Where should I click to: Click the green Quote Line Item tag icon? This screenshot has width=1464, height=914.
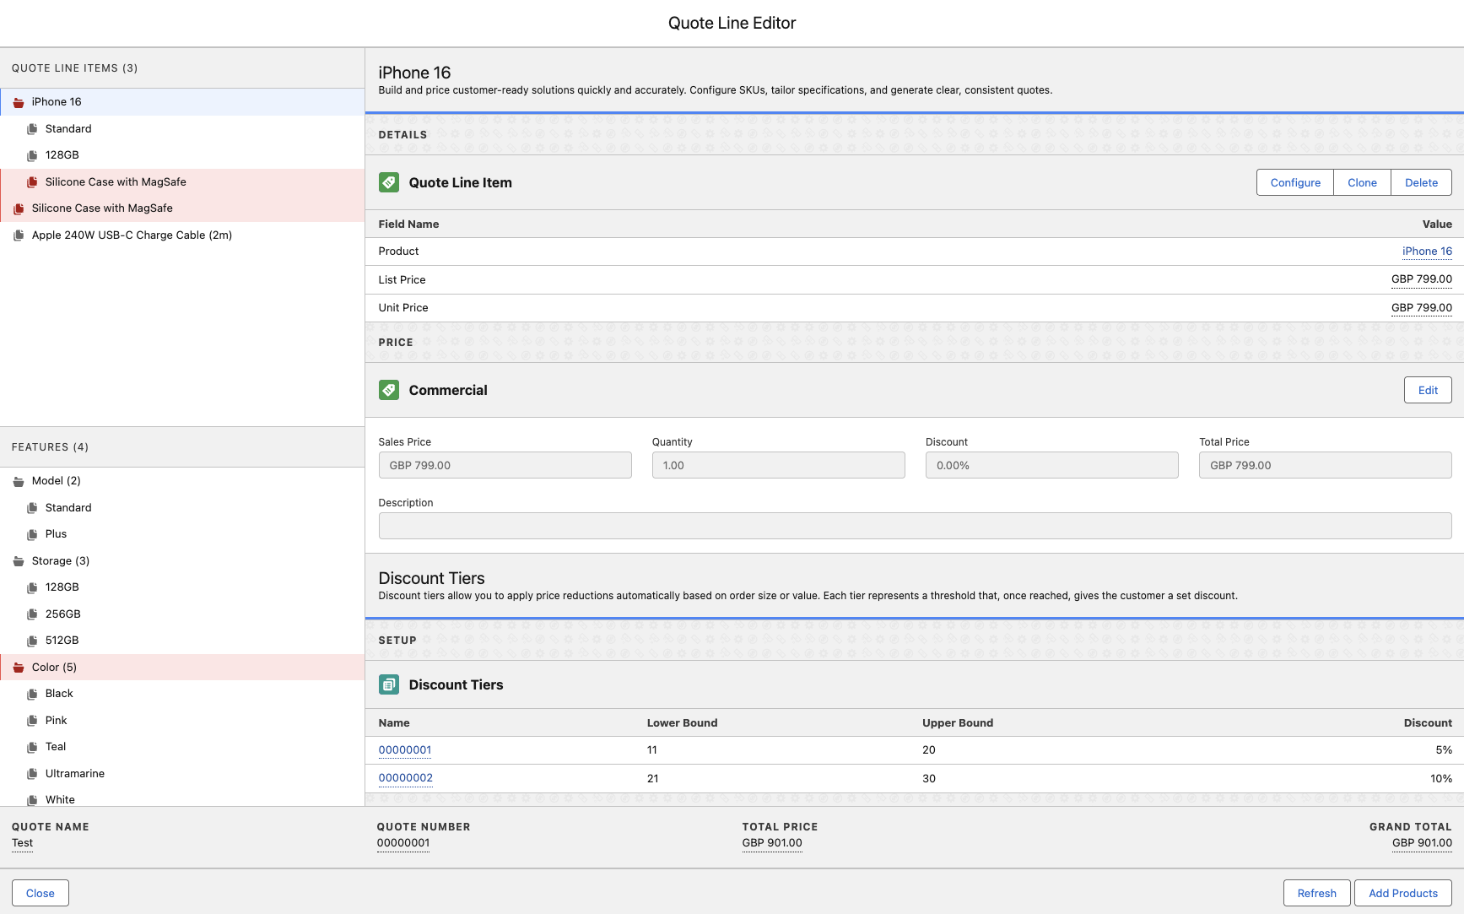[388, 182]
